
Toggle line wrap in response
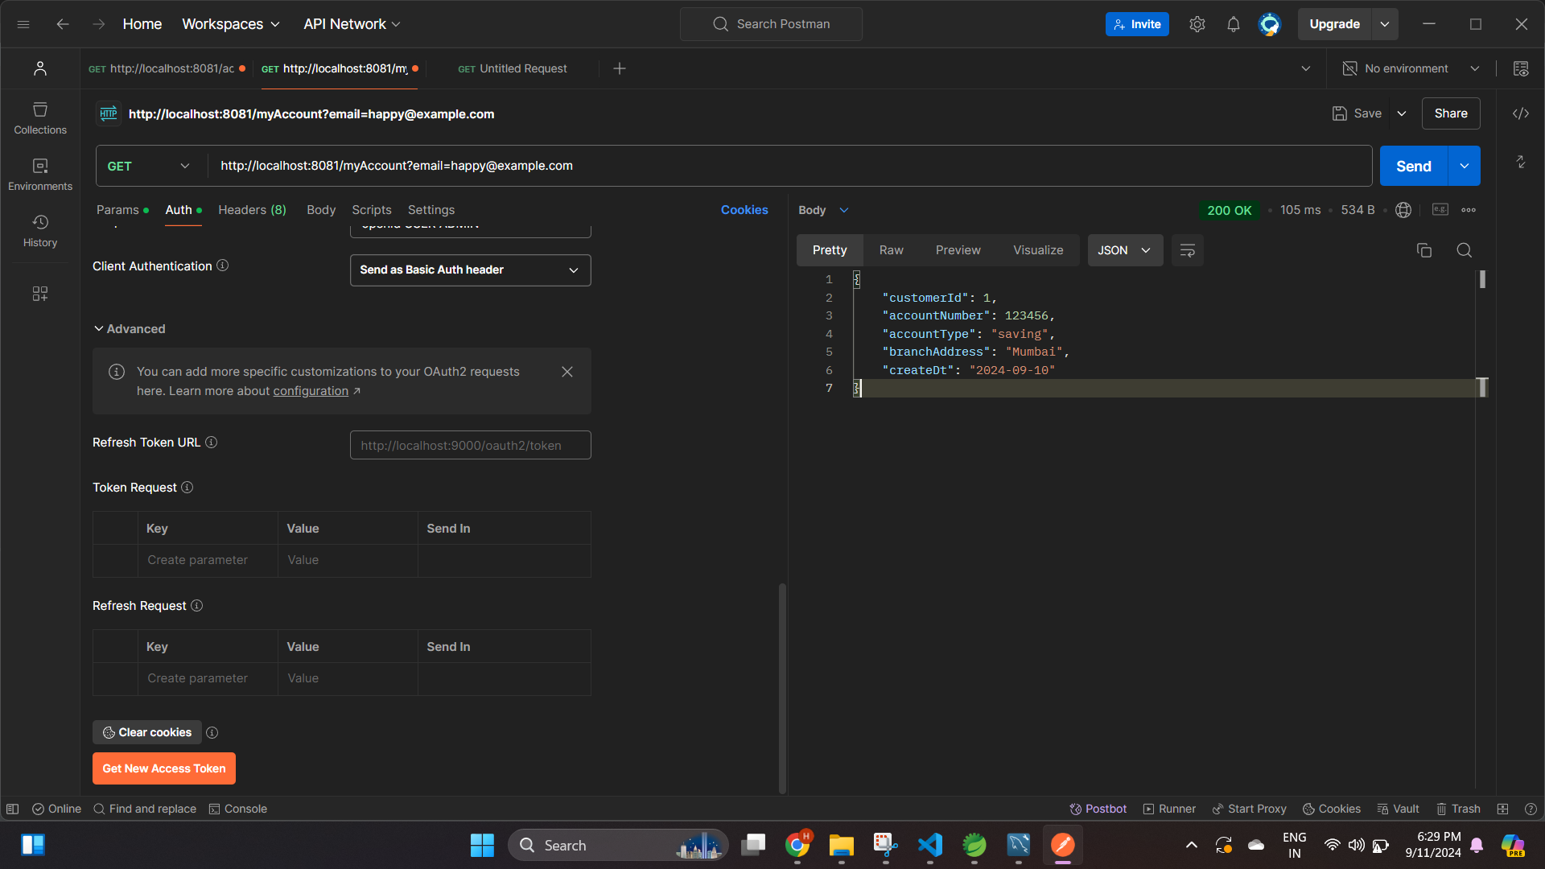click(x=1188, y=250)
